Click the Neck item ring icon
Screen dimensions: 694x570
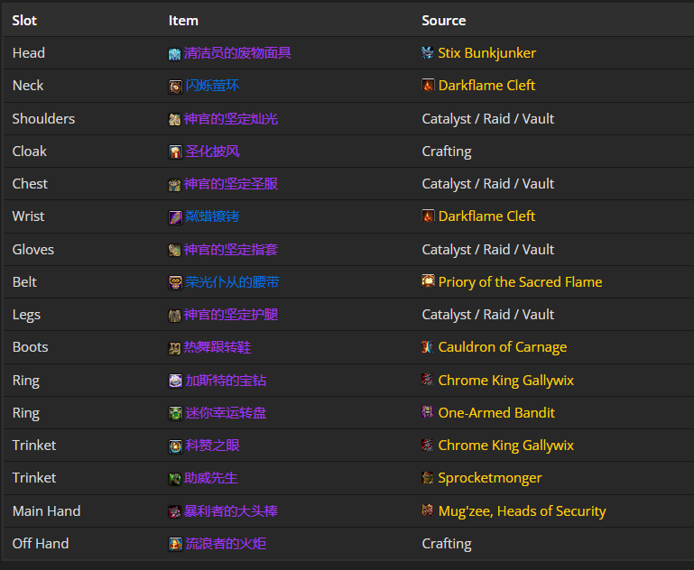175,87
